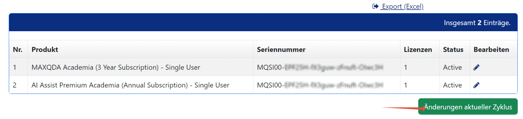523x119 pixels.
Task: Click row number 2 in Nr. column
Action: tap(15, 85)
